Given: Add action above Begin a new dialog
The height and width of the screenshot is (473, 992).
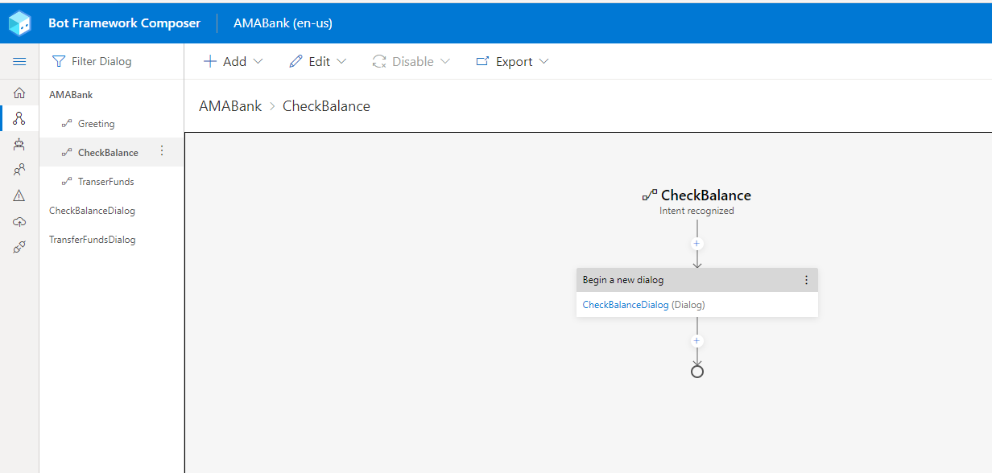Looking at the screenshot, I should pos(697,243).
